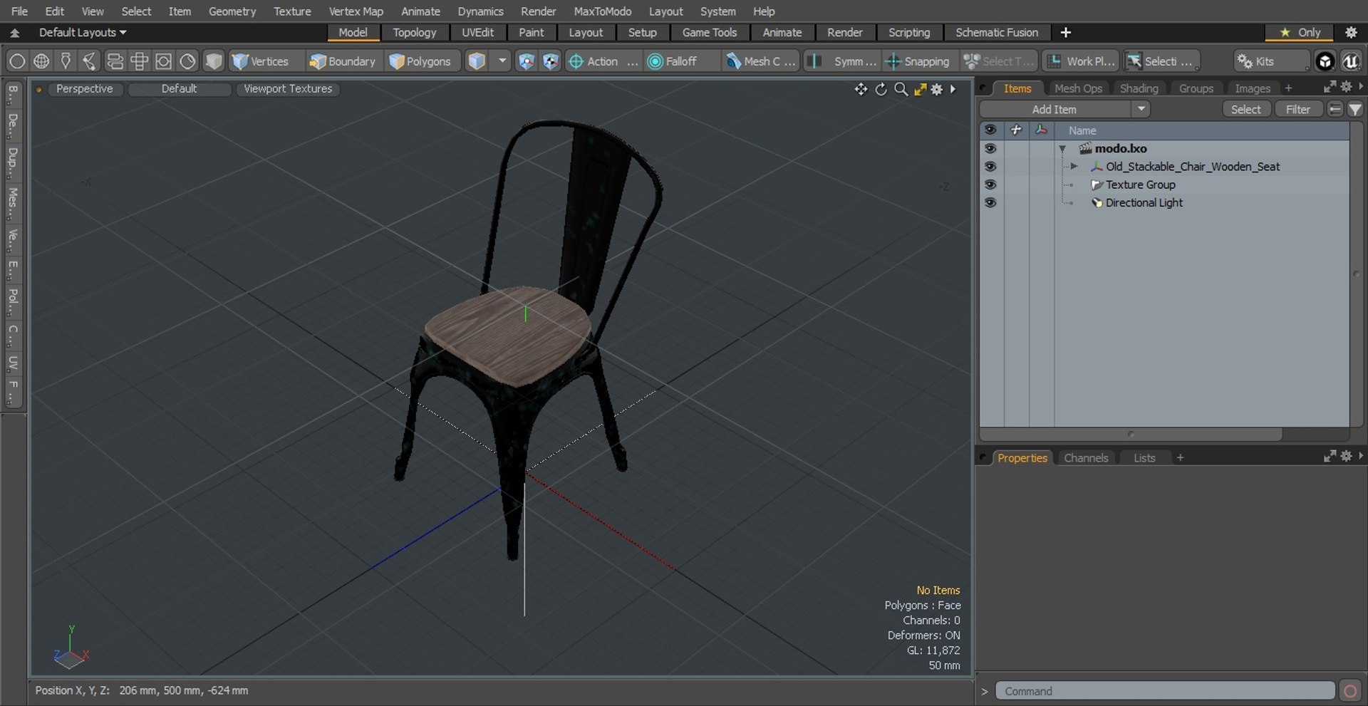Click the gray solid cube icon
1368x706 pixels.
click(213, 61)
